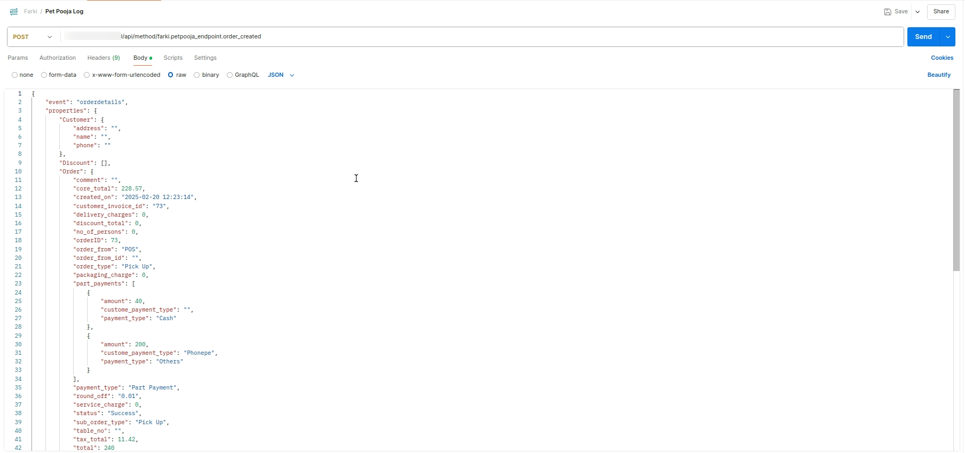Click the "tax_total": 11.42 line
965x453 pixels.
click(106, 440)
